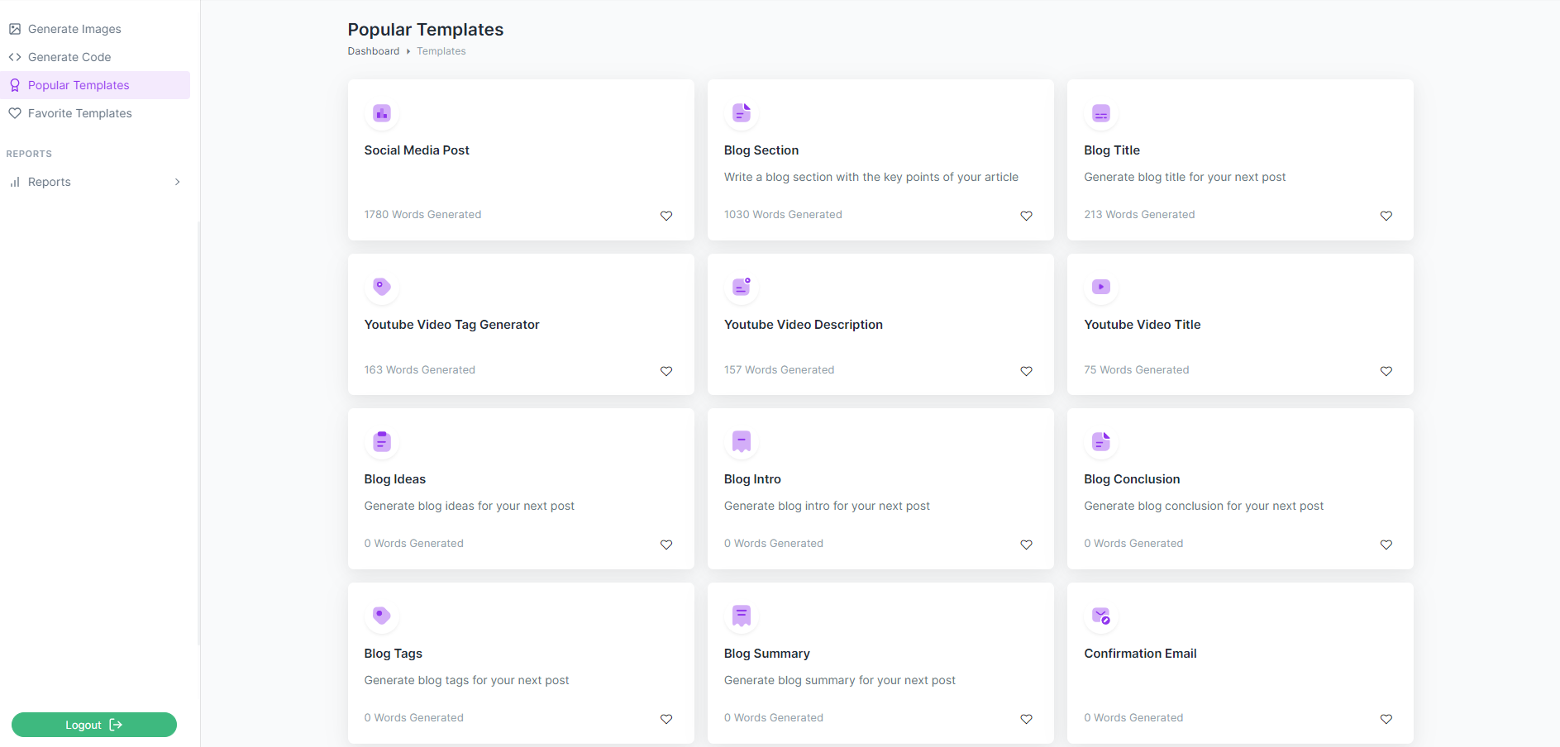The width and height of the screenshot is (1560, 747).
Task: Toggle favorite on Blog Summary card
Action: tap(1026, 719)
